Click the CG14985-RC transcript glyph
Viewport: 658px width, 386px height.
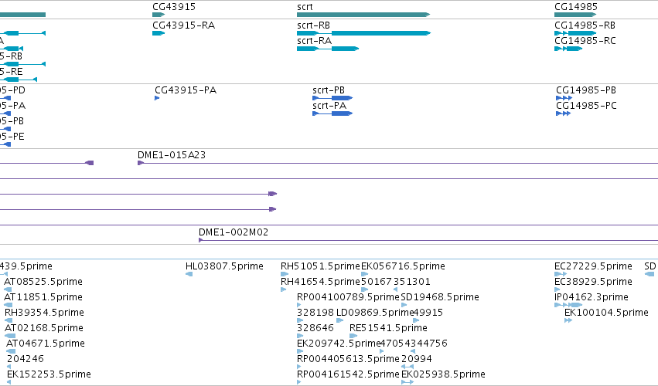[568, 49]
